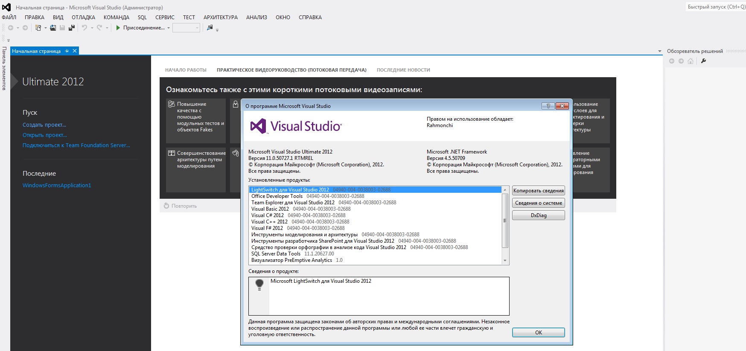Close the Начальная страница tab
Viewport: 746px width, 351px height.
75,51
